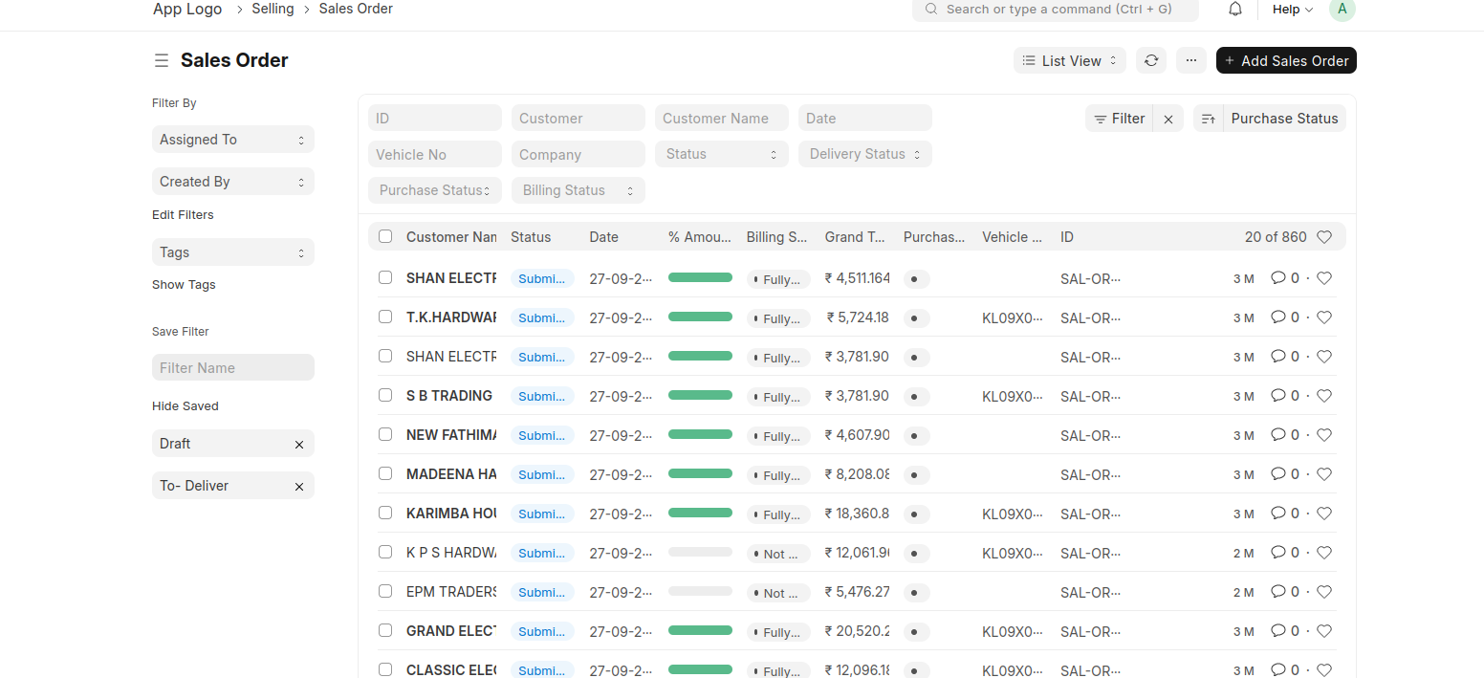1484x678 pixels.
Task: Open the notifications bell
Action: click(x=1235, y=9)
